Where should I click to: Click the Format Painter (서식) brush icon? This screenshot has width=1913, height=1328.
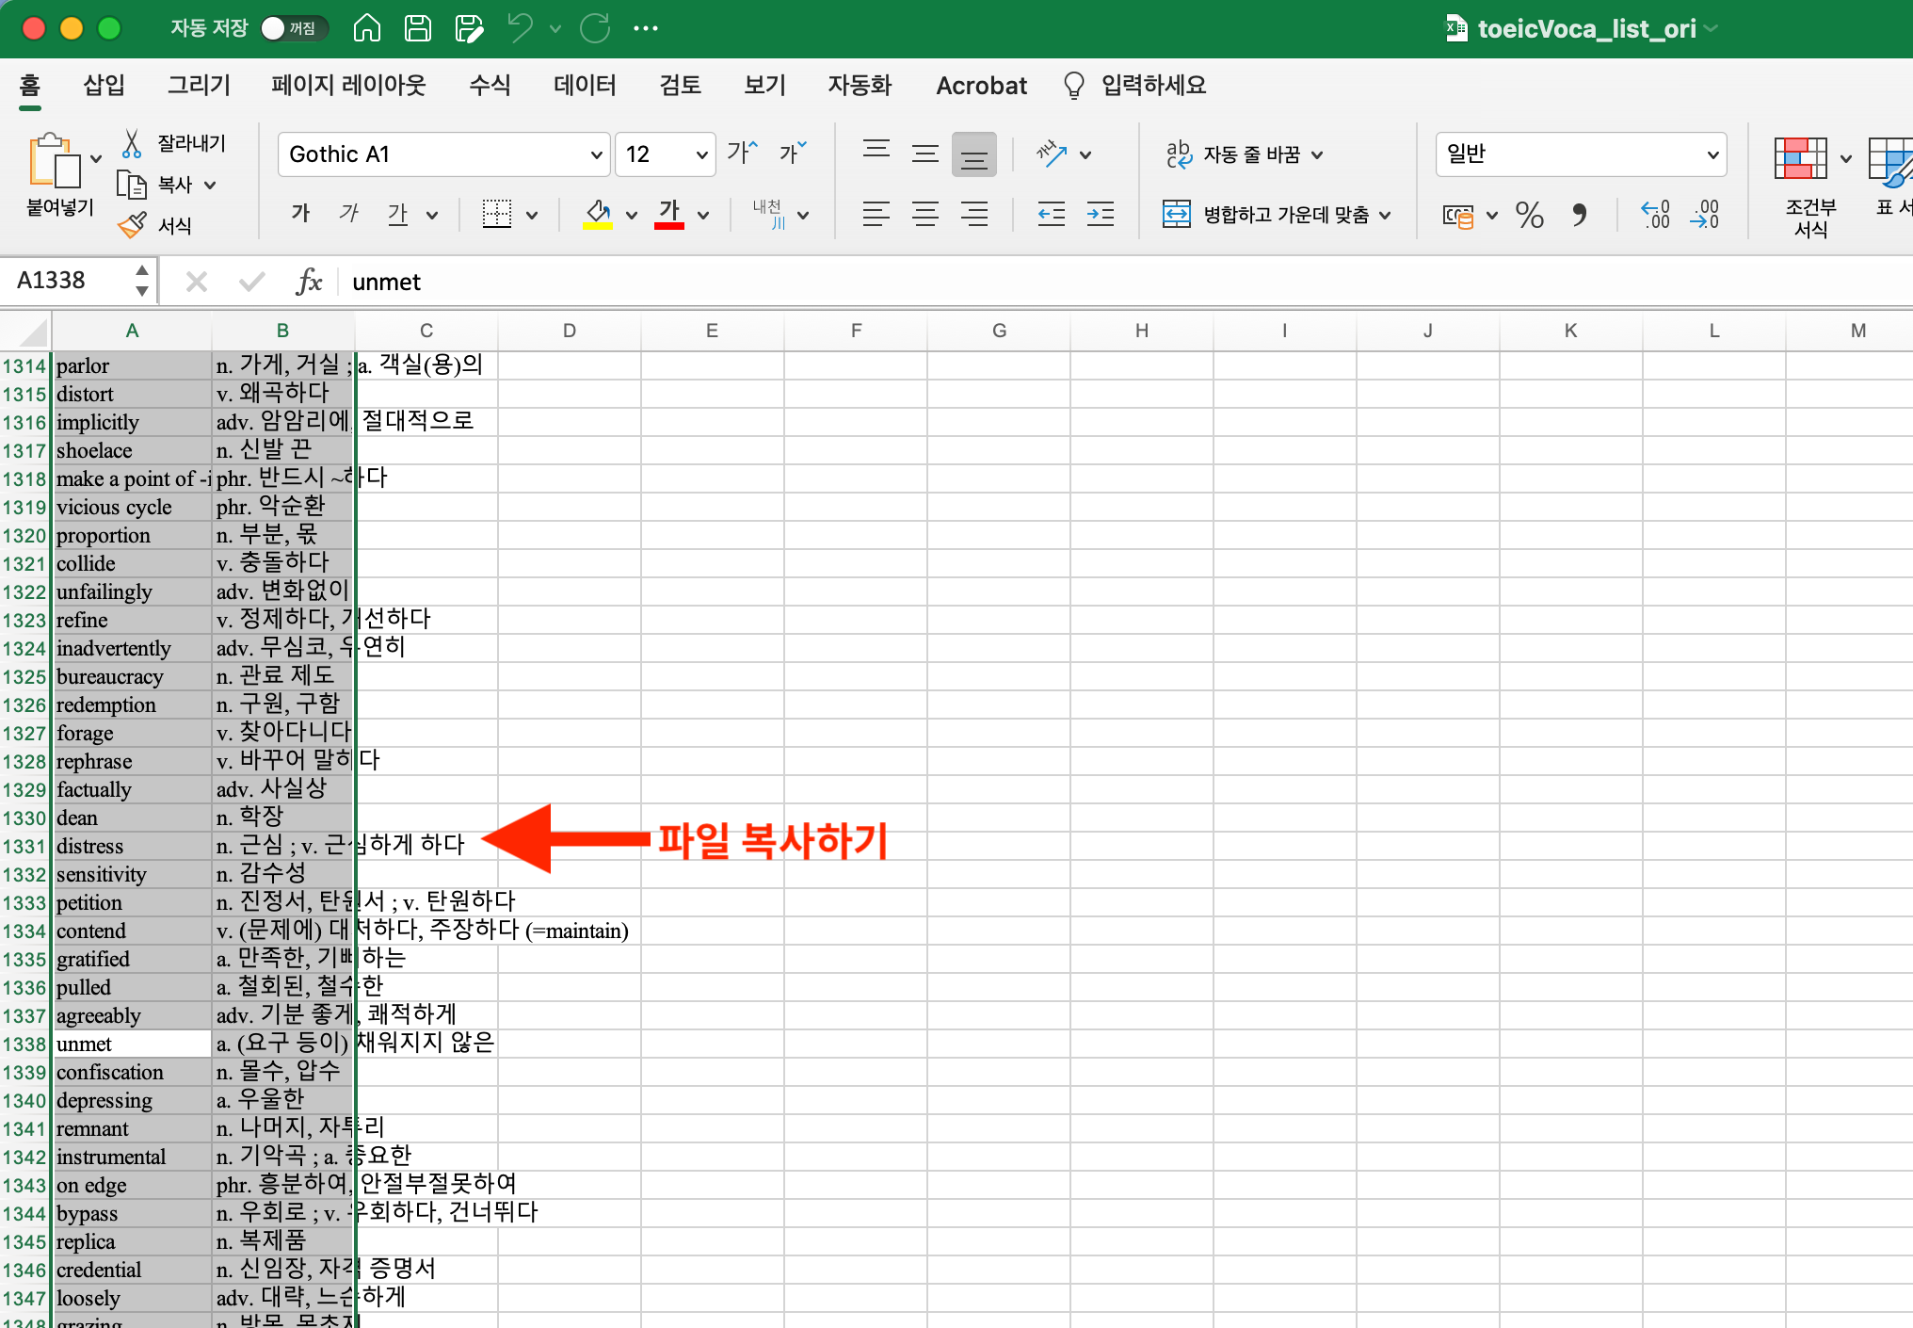(x=132, y=225)
